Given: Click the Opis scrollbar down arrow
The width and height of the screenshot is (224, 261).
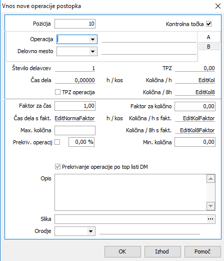Looking at the screenshot, I should (210, 206).
